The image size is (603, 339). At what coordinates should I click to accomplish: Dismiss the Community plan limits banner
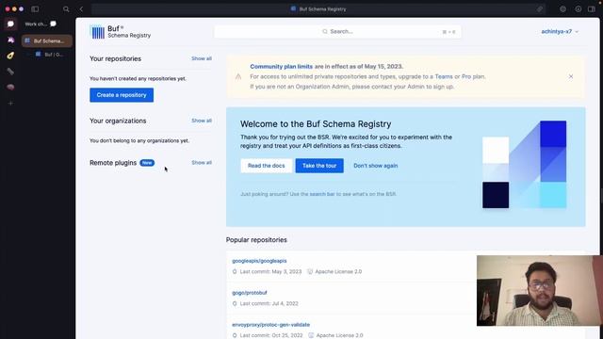point(571,76)
